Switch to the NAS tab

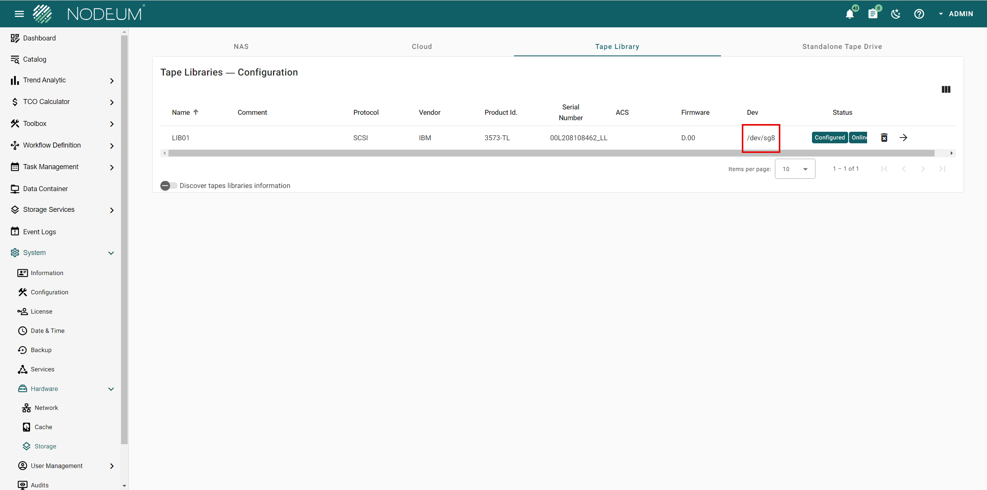(241, 47)
